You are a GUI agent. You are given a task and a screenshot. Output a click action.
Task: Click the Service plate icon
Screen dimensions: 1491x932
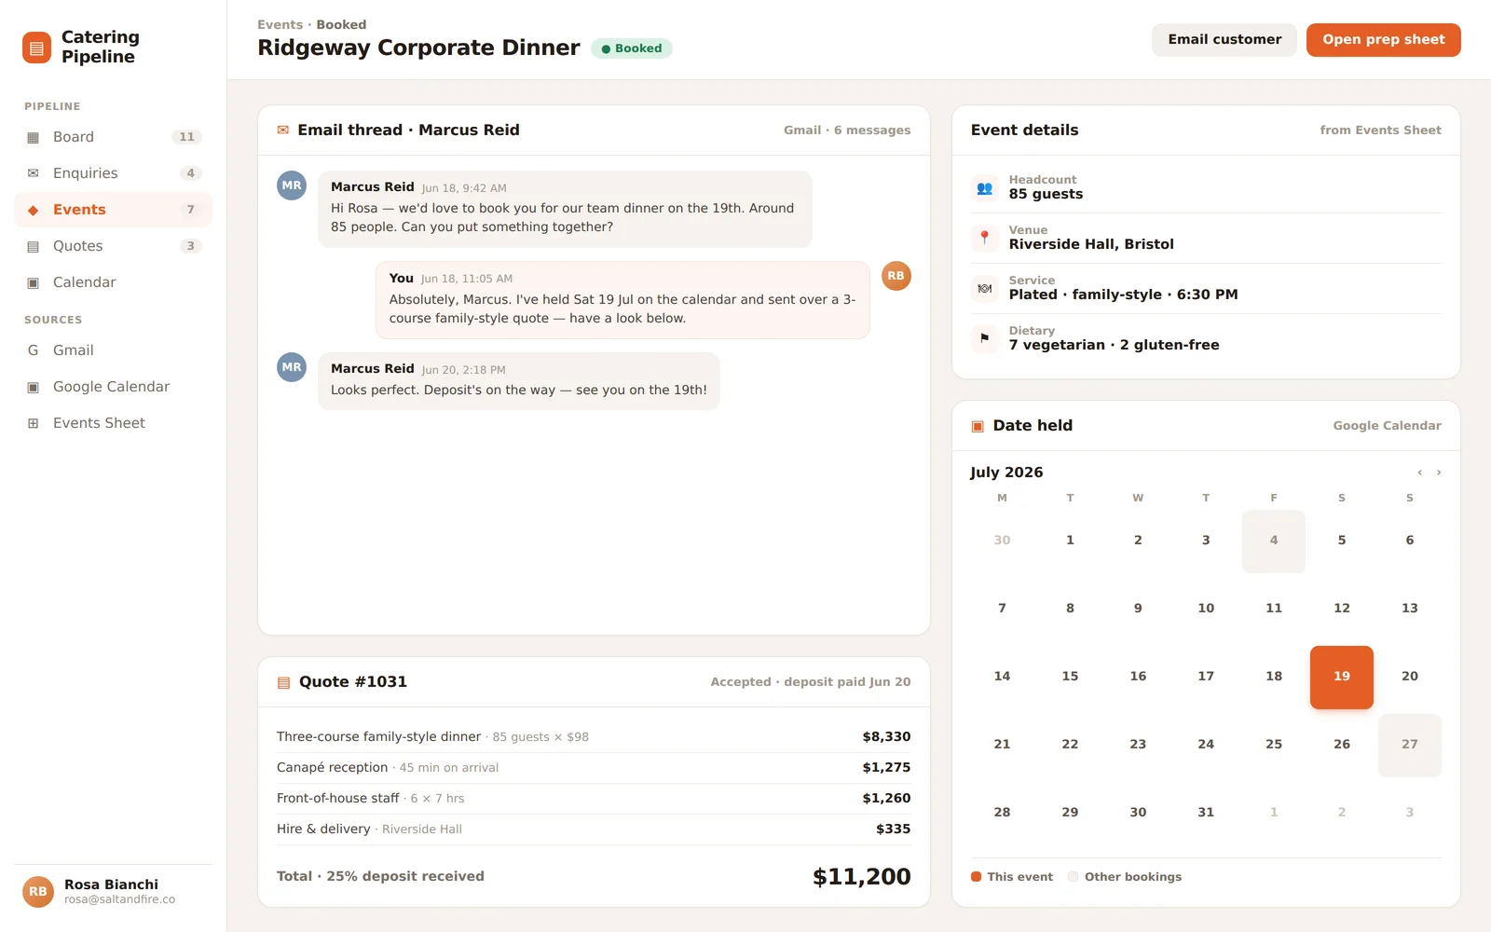coord(984,288)
